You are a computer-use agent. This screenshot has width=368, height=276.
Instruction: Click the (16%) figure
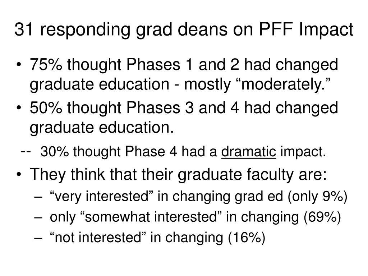coord(247,238)
